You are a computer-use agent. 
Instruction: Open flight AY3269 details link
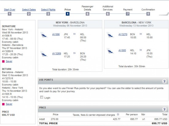tap(57, 54)
